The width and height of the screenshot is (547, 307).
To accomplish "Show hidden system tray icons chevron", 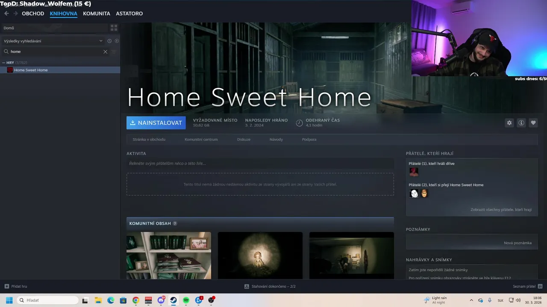I will point(471,300).
